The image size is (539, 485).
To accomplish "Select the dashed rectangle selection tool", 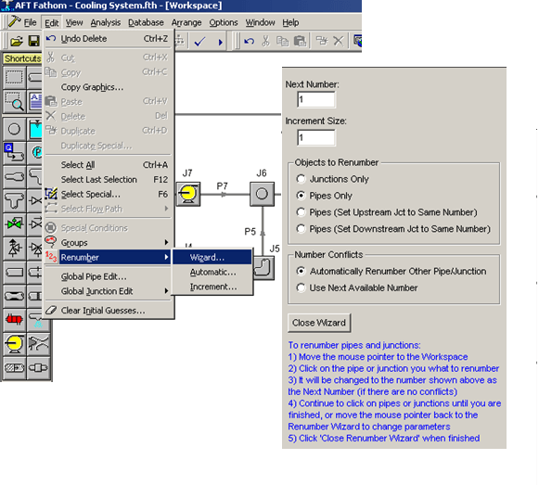I will tap(14, 77).
